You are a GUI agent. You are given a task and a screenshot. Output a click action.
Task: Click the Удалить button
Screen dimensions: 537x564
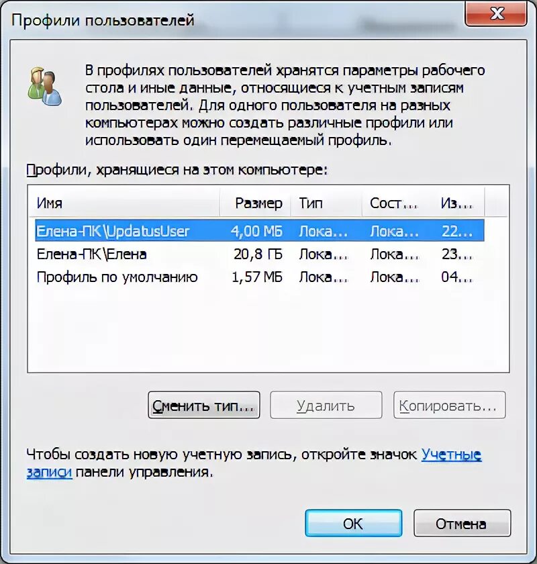click(326, 405)
